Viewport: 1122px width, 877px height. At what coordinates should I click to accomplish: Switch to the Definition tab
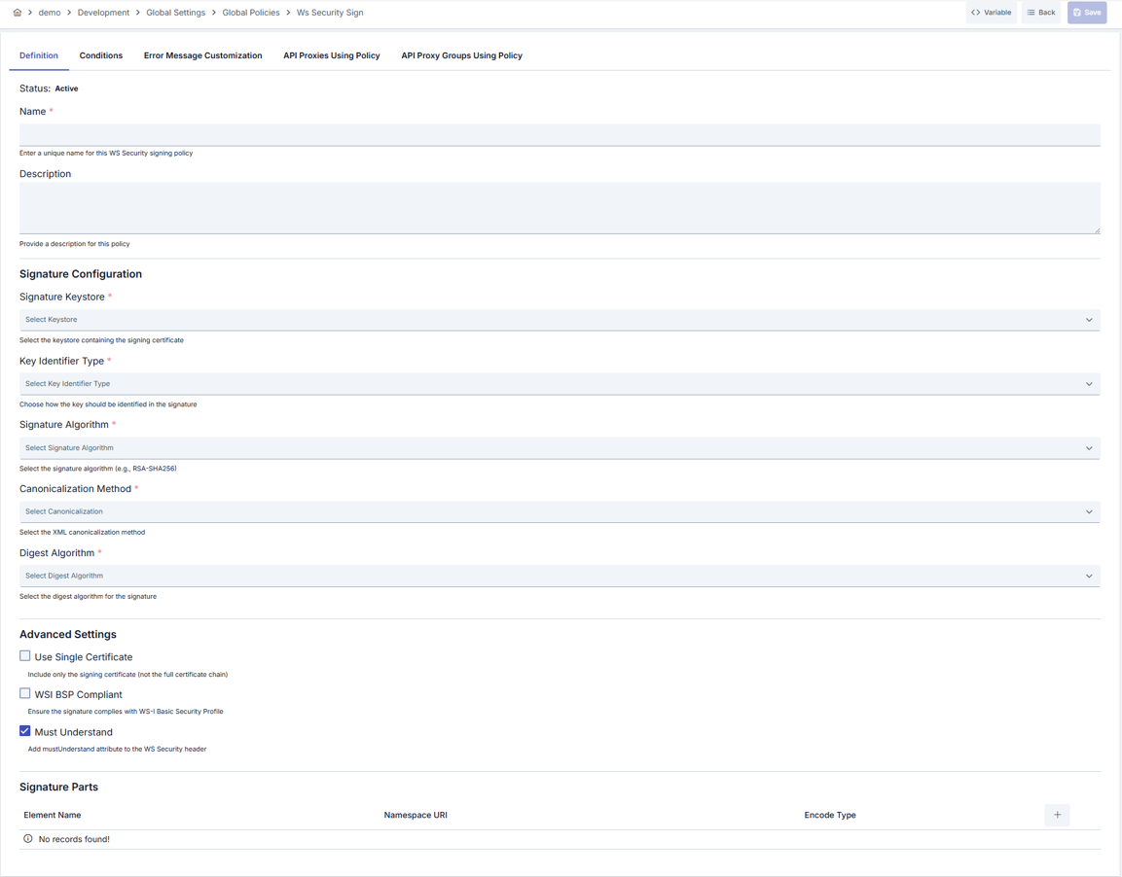pos(39,55)
